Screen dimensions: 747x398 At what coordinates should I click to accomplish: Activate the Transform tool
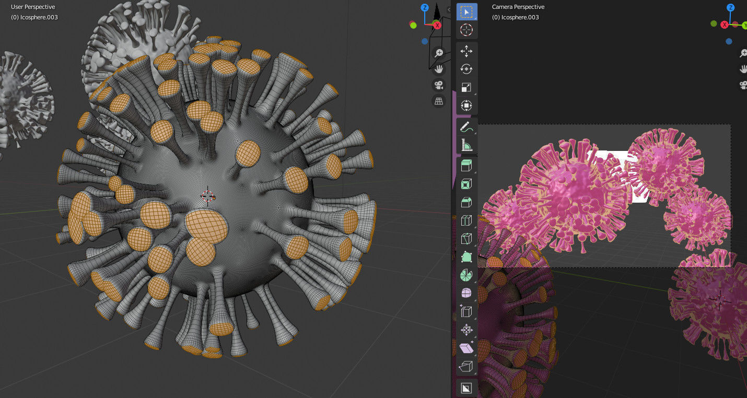coord(466,106)
